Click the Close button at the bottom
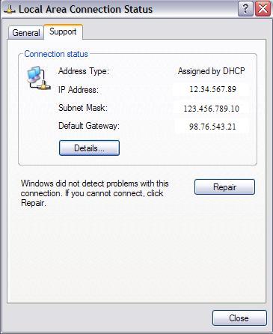Viewport: 273px width, 334px height. (x=239, y=318)
